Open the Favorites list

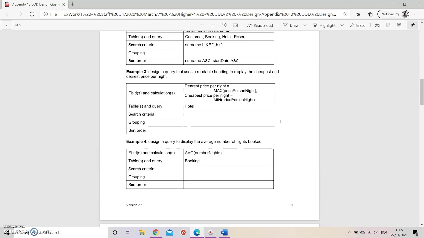point(358,14)
